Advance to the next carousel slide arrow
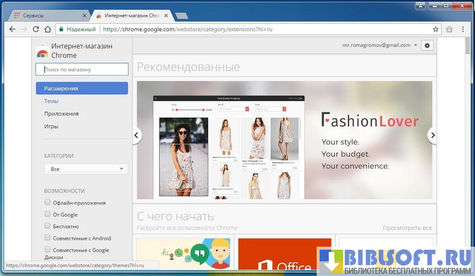The height and width of the screenshot is (276, 475). [x=433, y=135]
